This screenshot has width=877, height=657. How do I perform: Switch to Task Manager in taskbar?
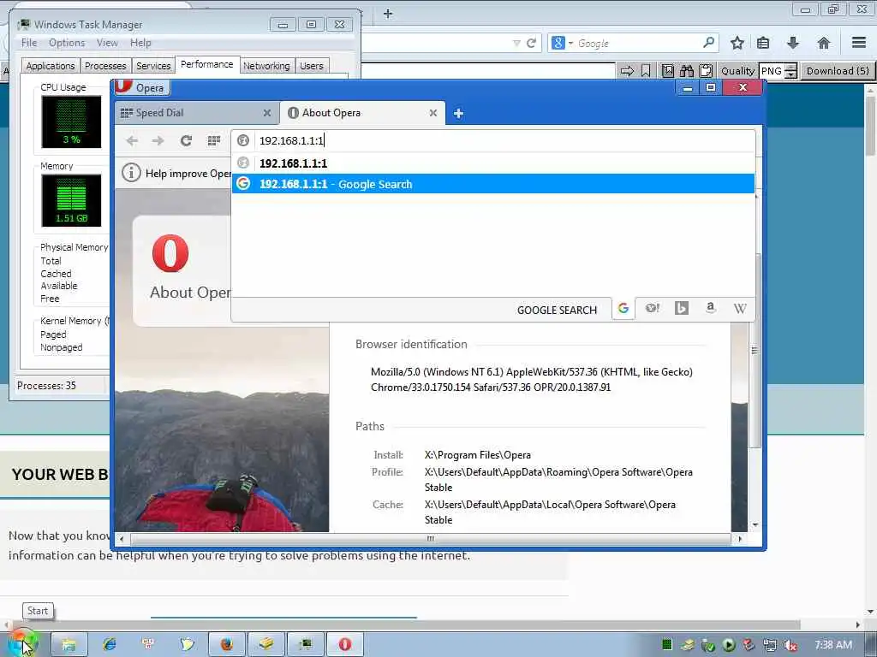pyautogui.click(x=306, y=644)
